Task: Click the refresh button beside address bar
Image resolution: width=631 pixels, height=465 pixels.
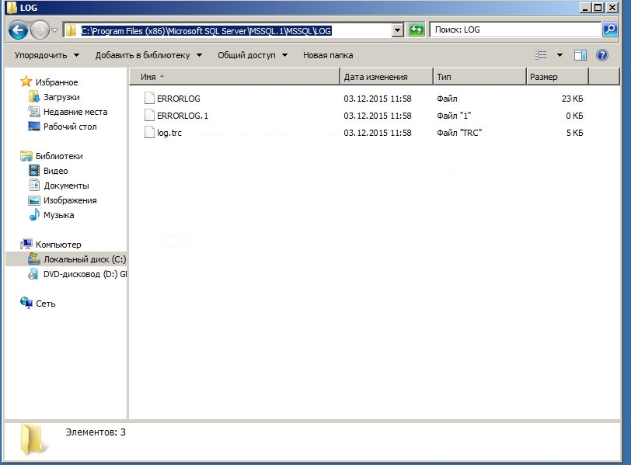Action: click(x=417, y=30)
